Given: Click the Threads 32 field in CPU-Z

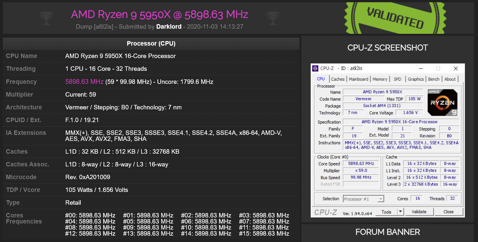Looking at the screenshot, I should coord(452,198).
